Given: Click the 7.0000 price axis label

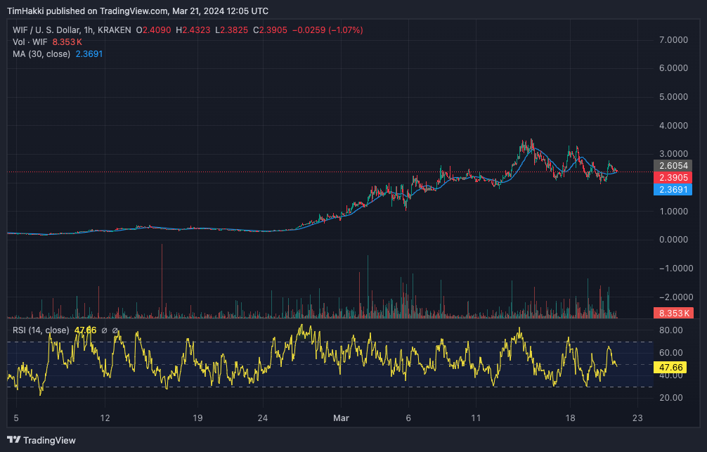Looking at the screenshot, I should (673, 39).
